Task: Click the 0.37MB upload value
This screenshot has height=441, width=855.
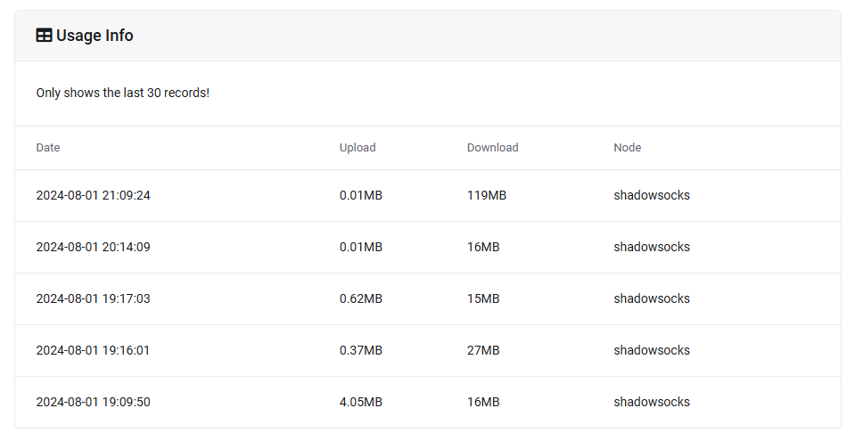Action: coord(360,350)
